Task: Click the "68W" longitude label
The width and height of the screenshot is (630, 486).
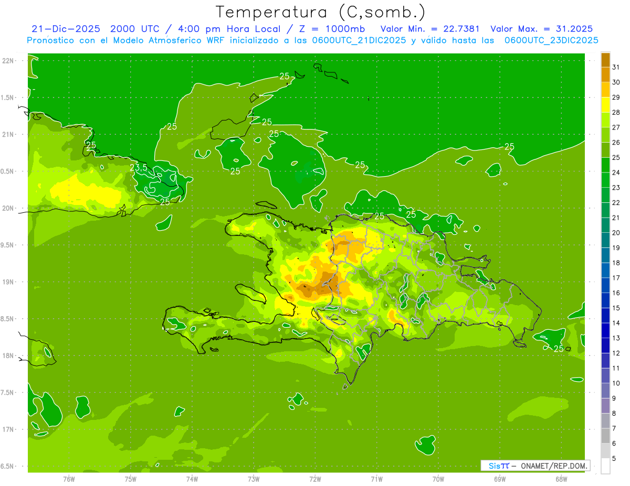Action: click(x=561, y=479)
